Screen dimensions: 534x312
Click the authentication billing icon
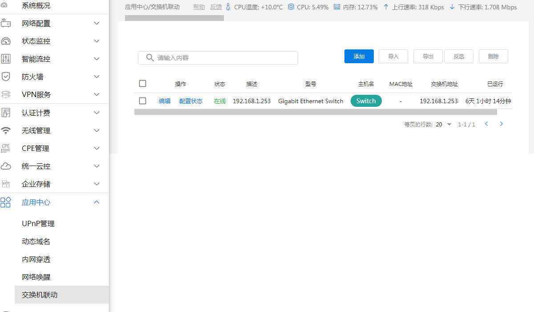6,113
